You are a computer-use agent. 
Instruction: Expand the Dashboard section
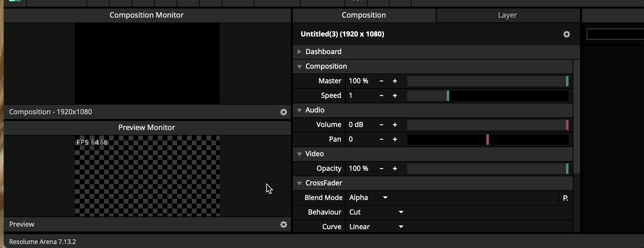click(299, 52)
